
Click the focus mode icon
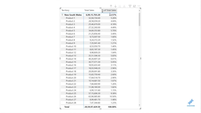click(134, 6)
